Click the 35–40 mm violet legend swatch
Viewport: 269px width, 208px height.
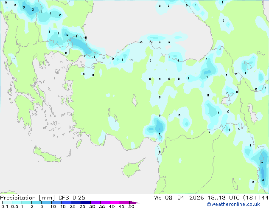pos(105,202)
